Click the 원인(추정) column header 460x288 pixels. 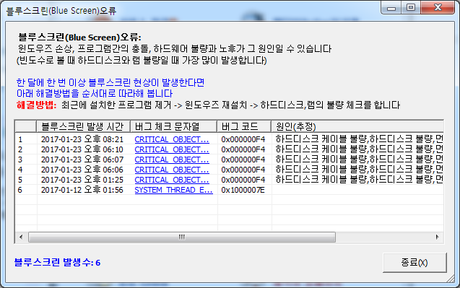[x=357, y=126]
